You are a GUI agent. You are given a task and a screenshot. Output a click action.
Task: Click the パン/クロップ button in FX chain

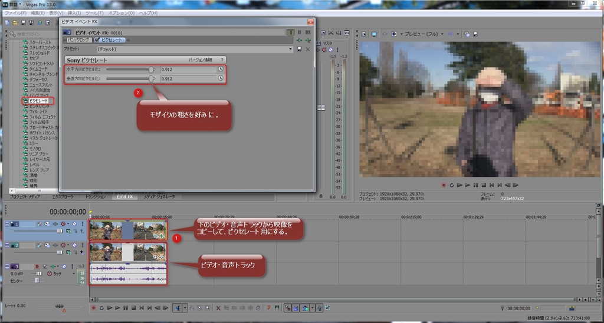tap(78, 40)
